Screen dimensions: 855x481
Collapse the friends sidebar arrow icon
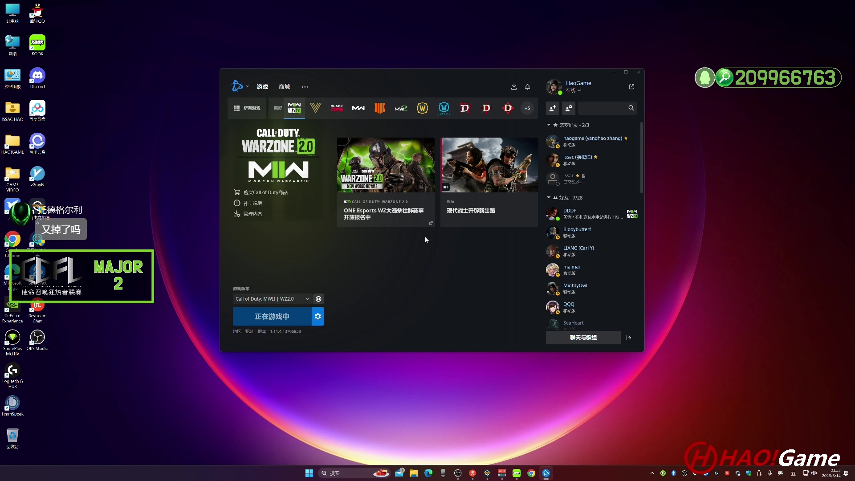click(629, 338)
